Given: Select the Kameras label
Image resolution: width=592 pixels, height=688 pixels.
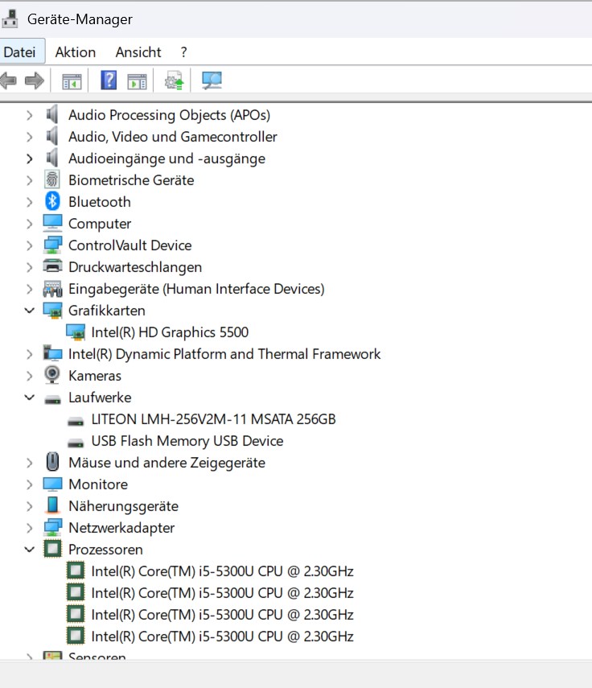Looking at the screenshot, I should coord(95,376).
